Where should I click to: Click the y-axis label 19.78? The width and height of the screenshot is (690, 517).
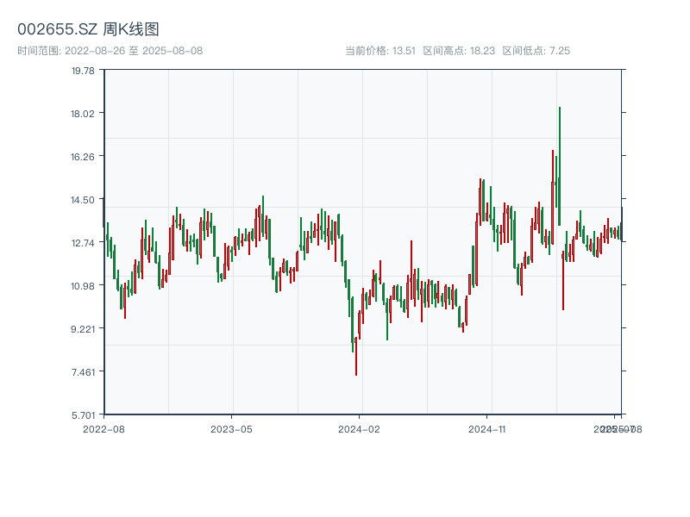pyautogui.click(x=83, y=71)
